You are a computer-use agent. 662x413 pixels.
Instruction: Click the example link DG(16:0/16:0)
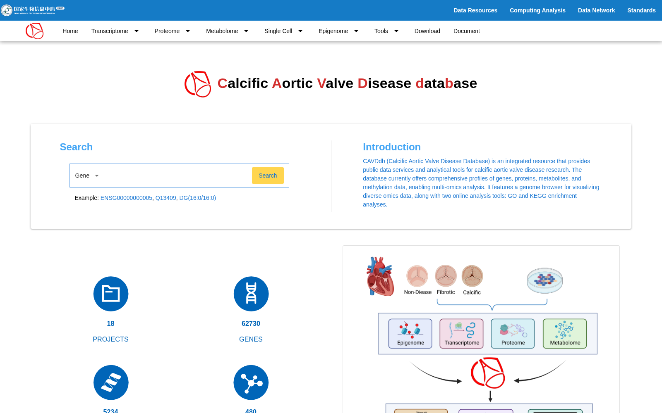[x=198, y=198]
